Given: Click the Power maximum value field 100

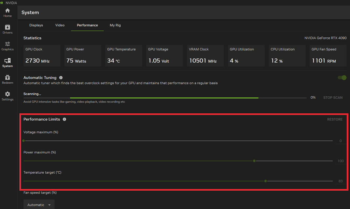Looking at the screenshot, I should click(340, 161).
